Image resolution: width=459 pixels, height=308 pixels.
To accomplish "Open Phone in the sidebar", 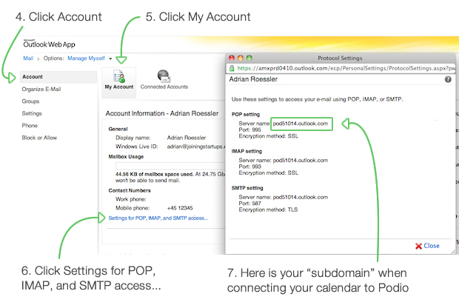I will [x=30, y=126].
